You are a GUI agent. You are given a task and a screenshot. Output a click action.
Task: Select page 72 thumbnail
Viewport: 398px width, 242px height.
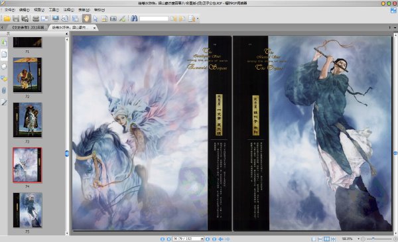(x=27, y=75)
